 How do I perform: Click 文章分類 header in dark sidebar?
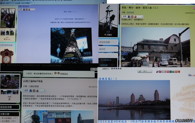tap(5, 114)
